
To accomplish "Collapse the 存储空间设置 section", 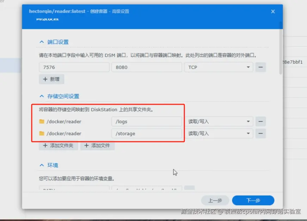I will (42, 96).
